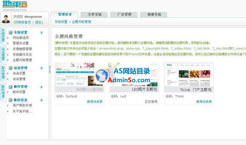This screenshot has height=145, width=246.
Task: Click the 版权信息 section icon in sidebar
Action: [x=11, y=100]
